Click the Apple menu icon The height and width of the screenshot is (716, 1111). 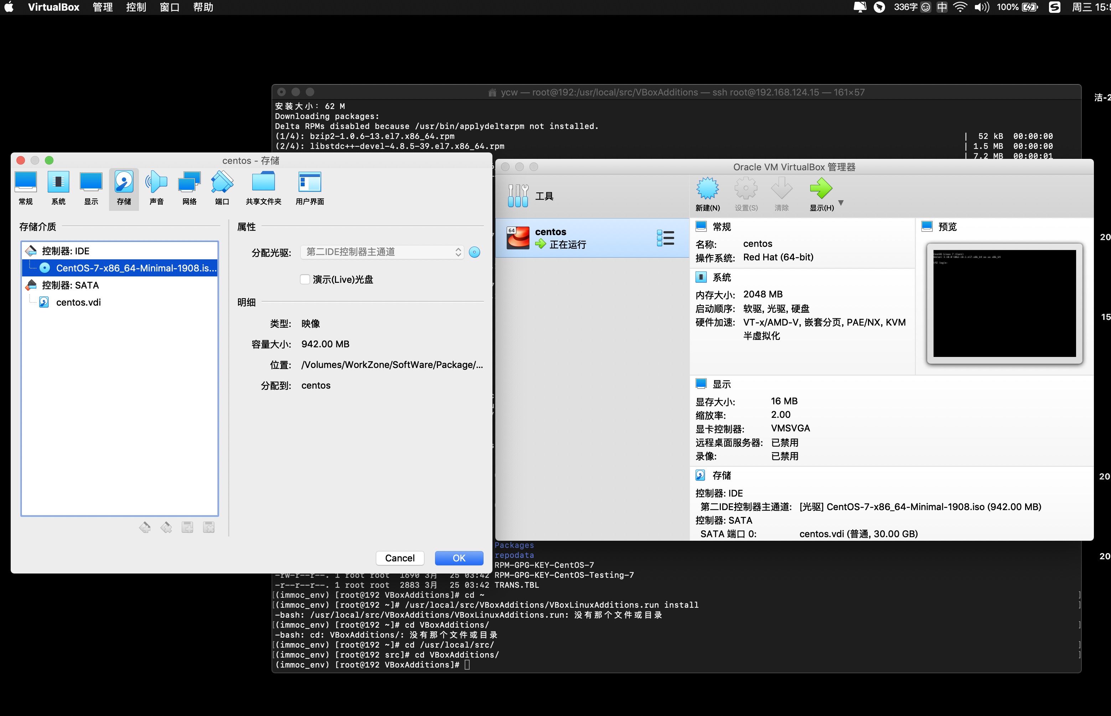9,7
